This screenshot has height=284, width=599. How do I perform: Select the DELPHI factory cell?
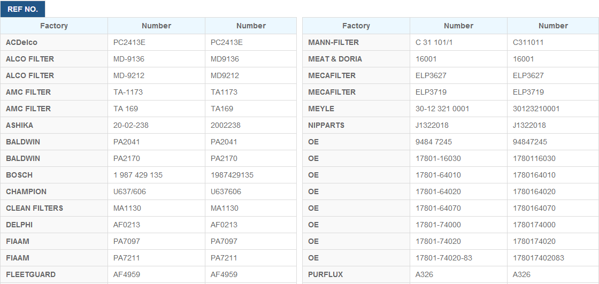(19, 225)
